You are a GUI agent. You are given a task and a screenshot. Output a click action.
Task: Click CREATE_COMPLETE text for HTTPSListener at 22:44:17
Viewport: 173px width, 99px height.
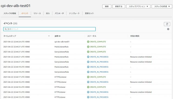click(98, 77)
